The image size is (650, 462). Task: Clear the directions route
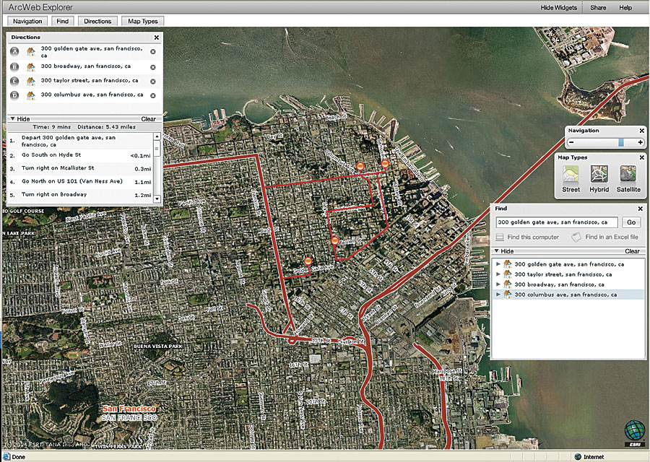pos(148,119)
